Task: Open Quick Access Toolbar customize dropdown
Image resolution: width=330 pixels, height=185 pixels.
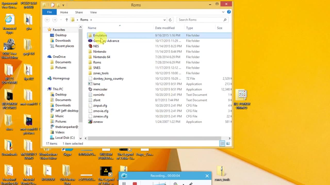Action: coord(63,5)
